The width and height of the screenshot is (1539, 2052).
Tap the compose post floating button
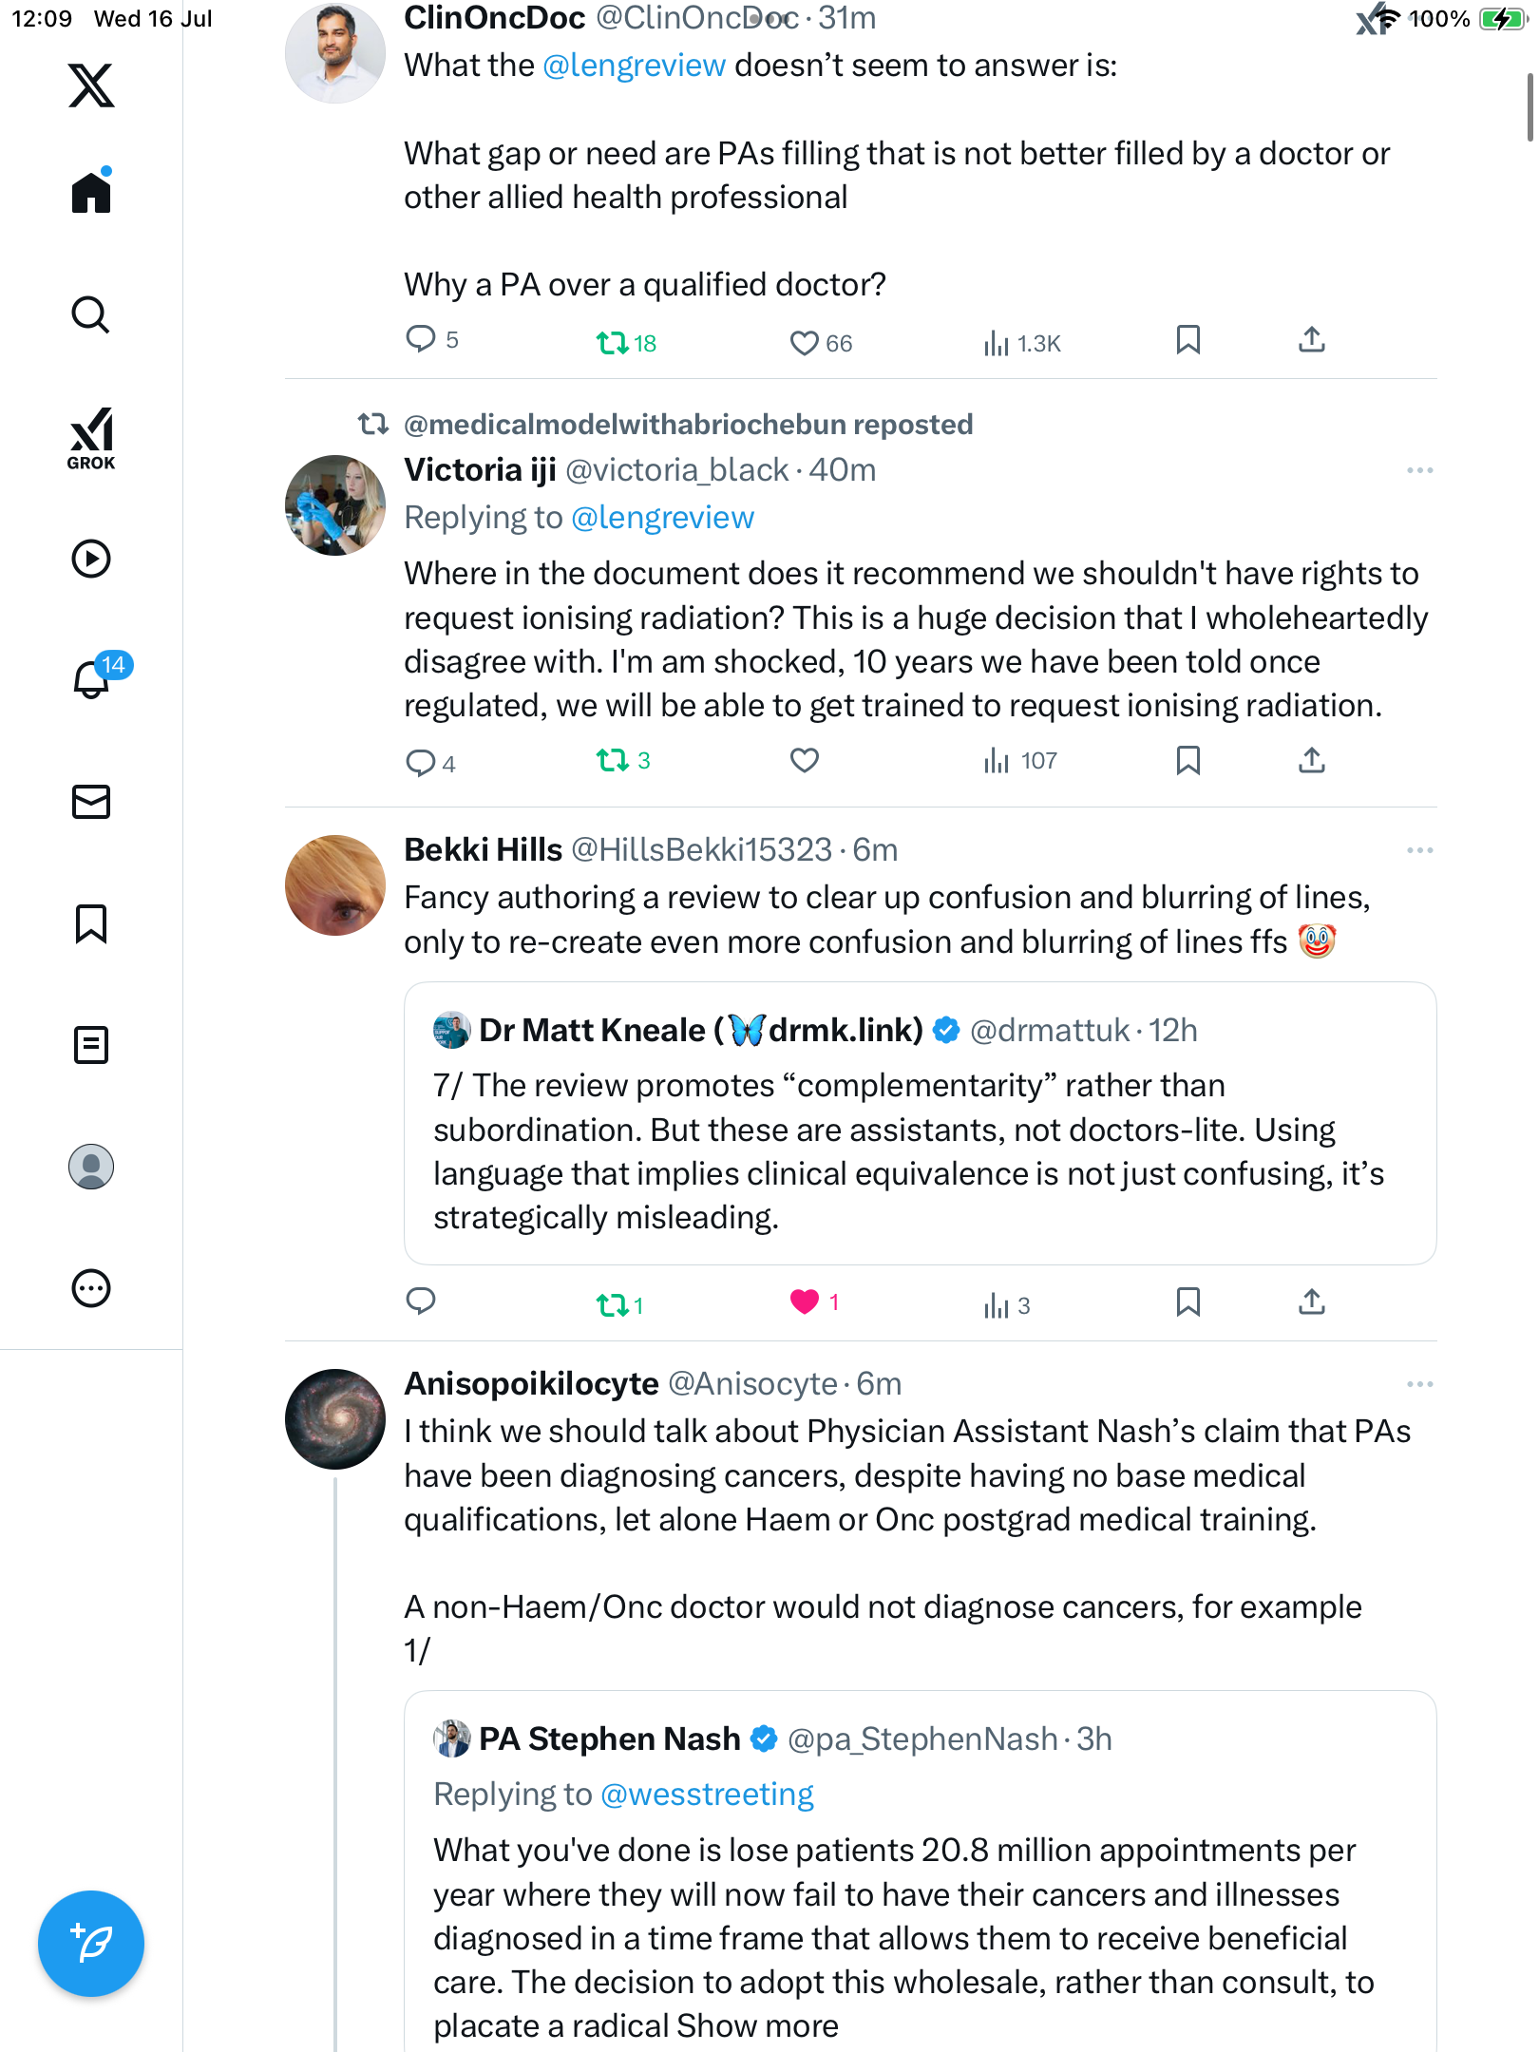[x=91, y=1944]
